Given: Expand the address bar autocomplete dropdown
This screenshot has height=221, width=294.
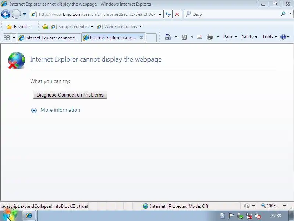Looking at the screenshot, I should pos(160,14).
